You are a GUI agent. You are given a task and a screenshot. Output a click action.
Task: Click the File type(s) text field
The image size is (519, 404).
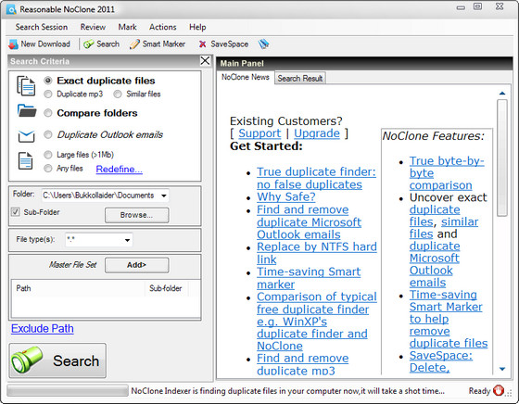[98, 240]
